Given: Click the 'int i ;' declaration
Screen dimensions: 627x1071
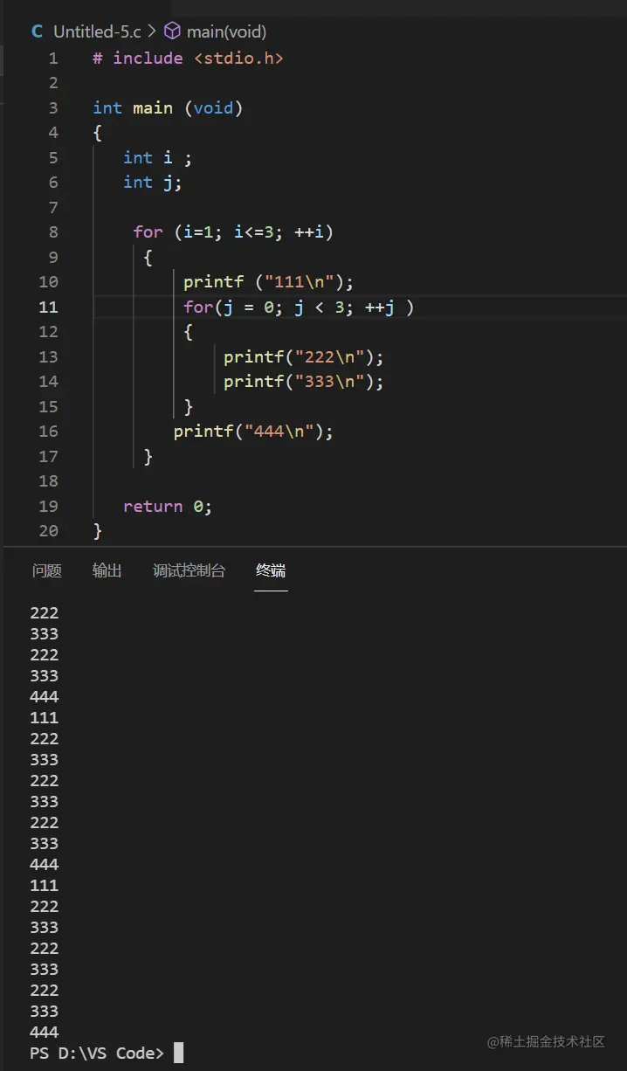Looking at the screenshot, I should (157, 158).
